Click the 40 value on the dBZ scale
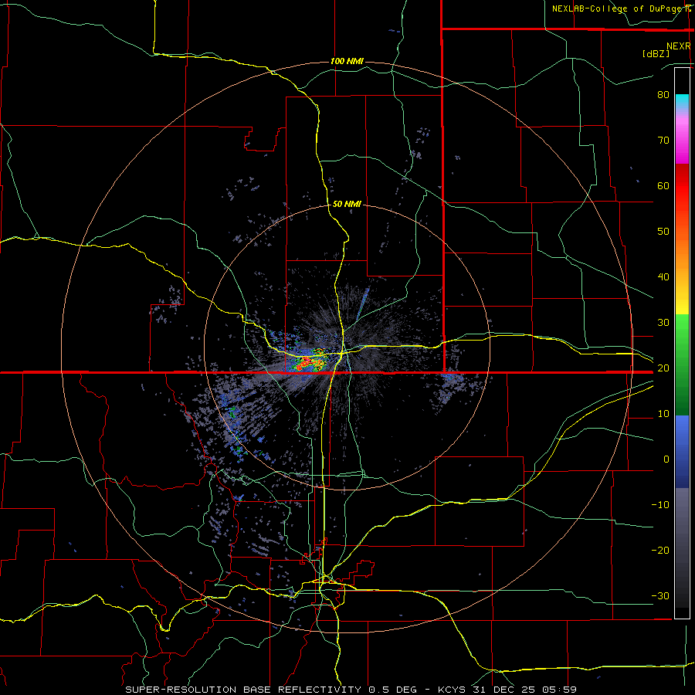 point(663,277)
